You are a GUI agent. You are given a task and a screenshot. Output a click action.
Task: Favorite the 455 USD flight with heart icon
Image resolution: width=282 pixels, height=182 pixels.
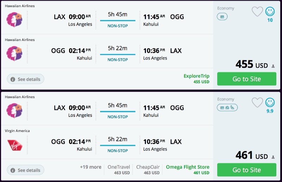tap(257, 12)
